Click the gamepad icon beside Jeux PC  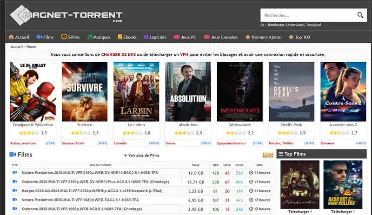click(177, 37)
